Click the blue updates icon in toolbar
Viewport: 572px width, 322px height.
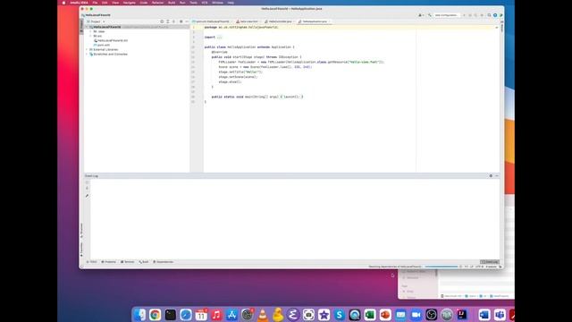click(x=495, y=15)
